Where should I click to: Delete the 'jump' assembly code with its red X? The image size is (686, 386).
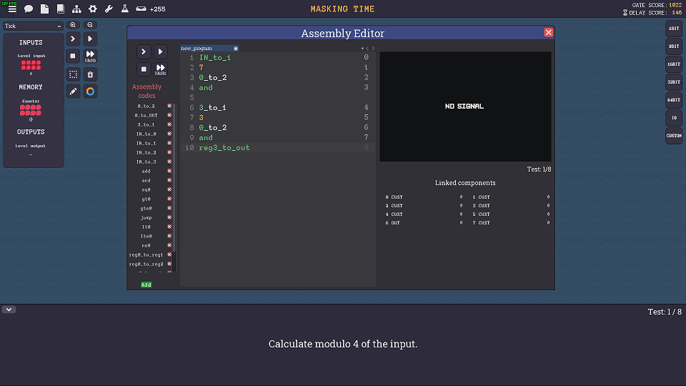tap(169, 217)
